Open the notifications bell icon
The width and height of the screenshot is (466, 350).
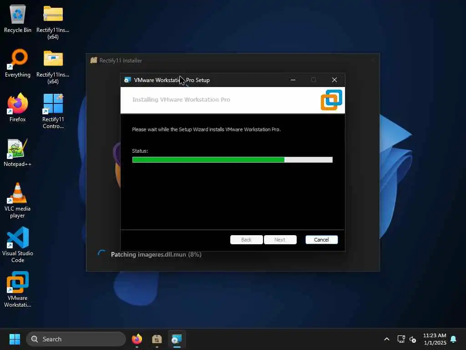453,339
